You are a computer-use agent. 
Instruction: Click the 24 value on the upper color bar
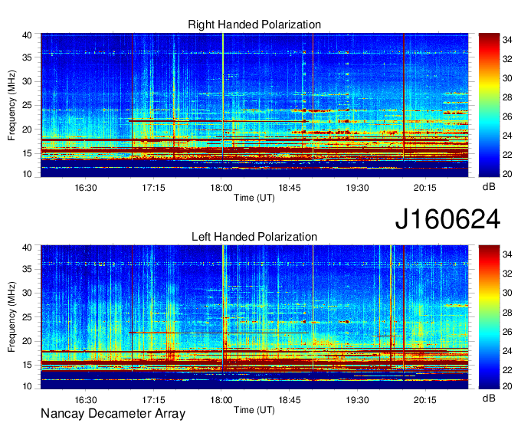click(x=507, y=136)
